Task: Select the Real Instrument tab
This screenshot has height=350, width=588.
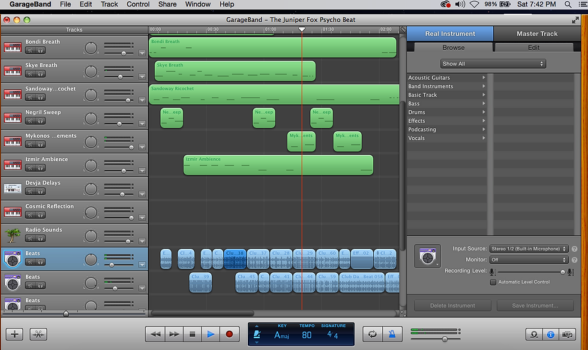Action: [x=450, y=34]
